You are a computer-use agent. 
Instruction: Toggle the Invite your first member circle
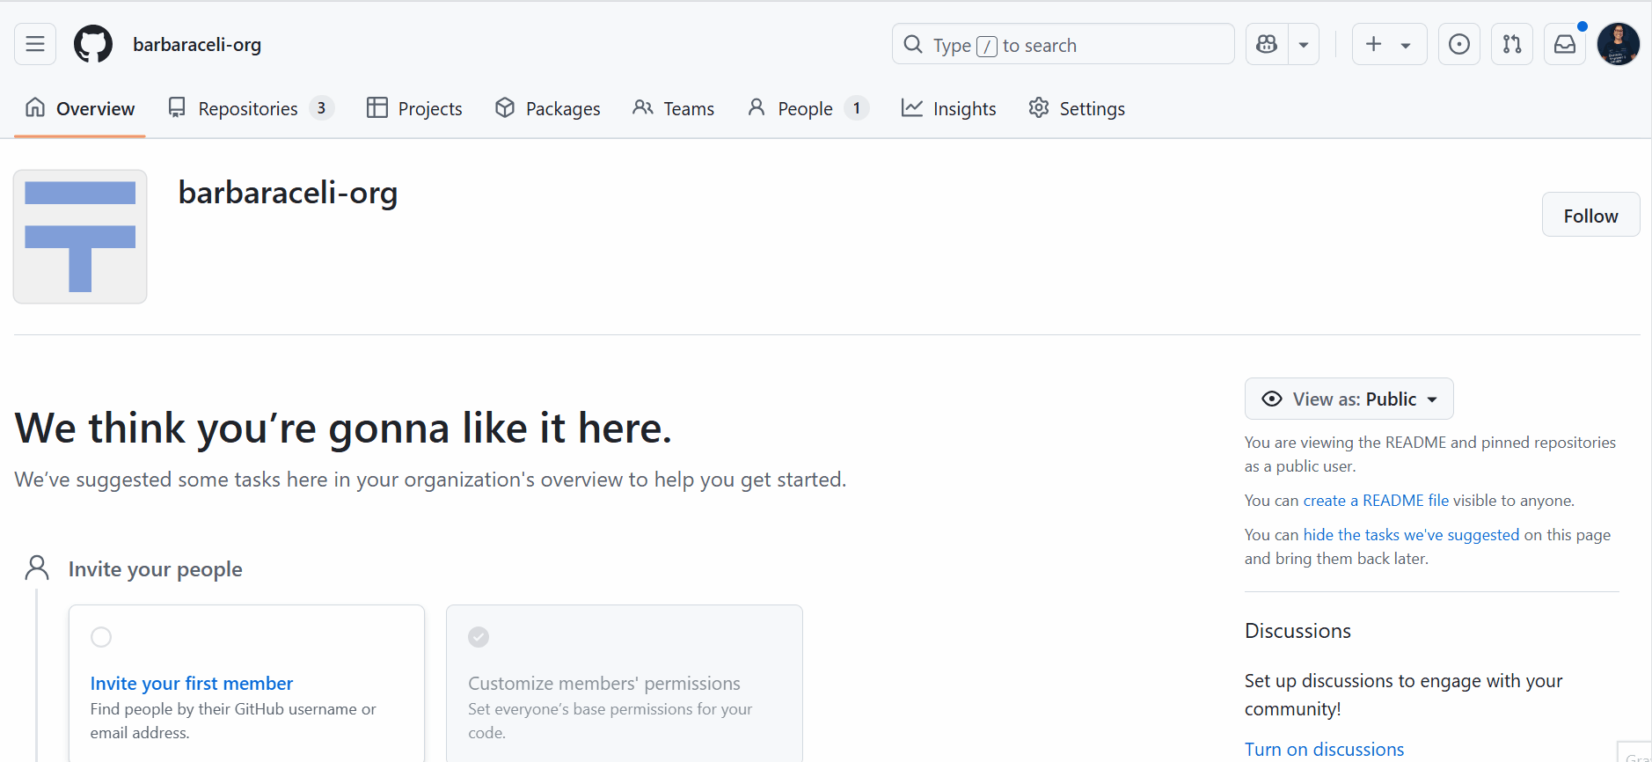101,637
